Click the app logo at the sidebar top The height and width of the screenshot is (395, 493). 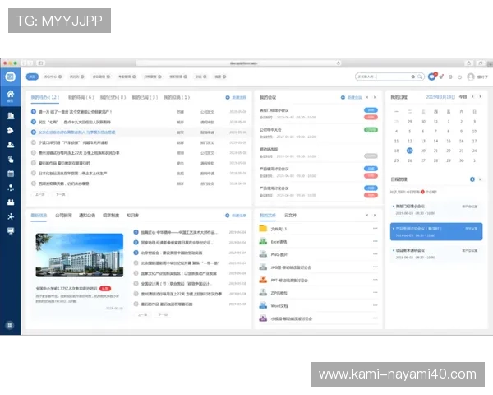pyautogui.click(x=11, y=77)
